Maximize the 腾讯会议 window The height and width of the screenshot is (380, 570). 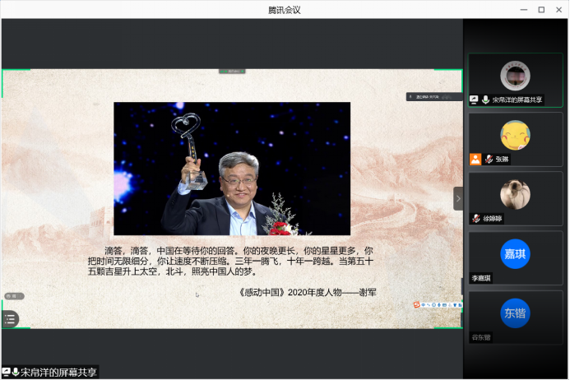[x=541, y=9]
